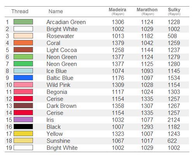Select the Wild Pink swatch
194x156 pixels.
click(23, 85)
